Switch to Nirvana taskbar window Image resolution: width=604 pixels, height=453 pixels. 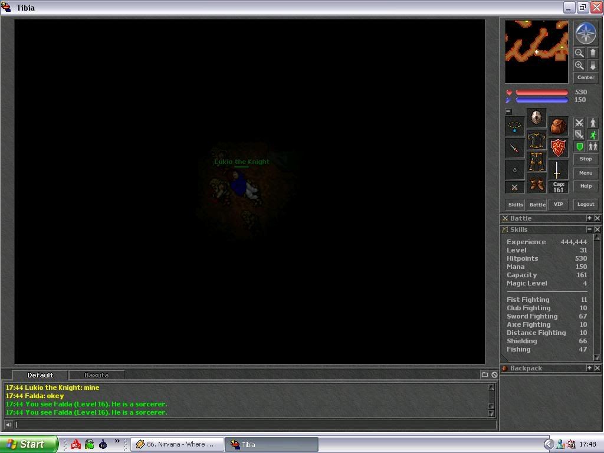[x=177, y=444]
